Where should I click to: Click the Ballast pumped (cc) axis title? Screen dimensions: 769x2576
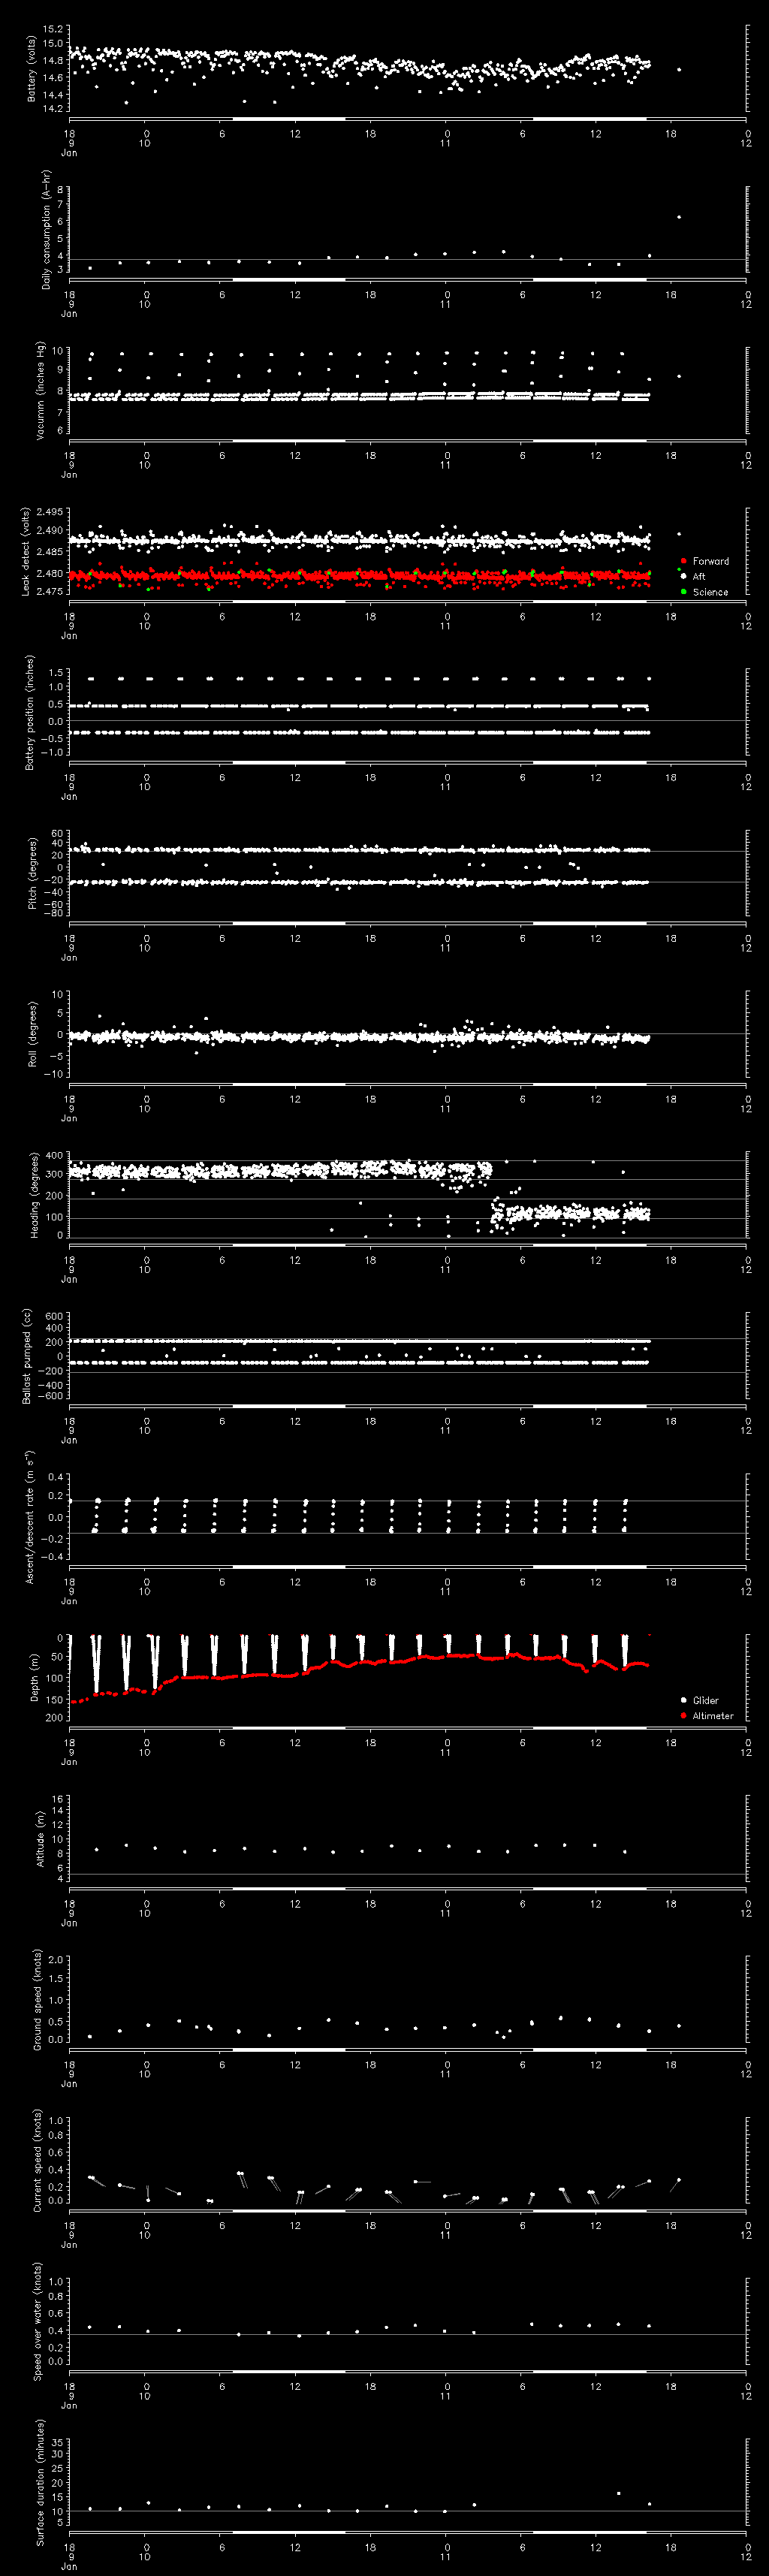pyautogui.click(x=27, y=1356)
